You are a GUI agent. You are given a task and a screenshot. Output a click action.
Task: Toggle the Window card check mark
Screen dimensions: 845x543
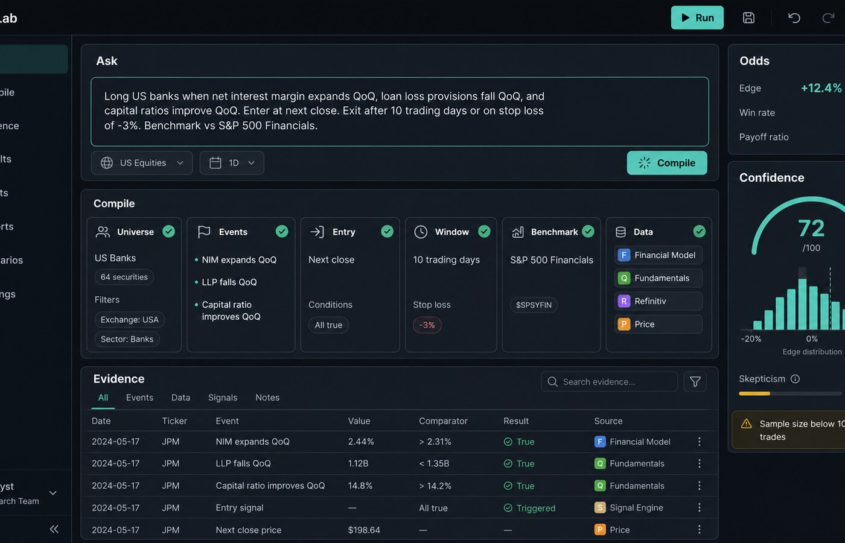point(484,231)
